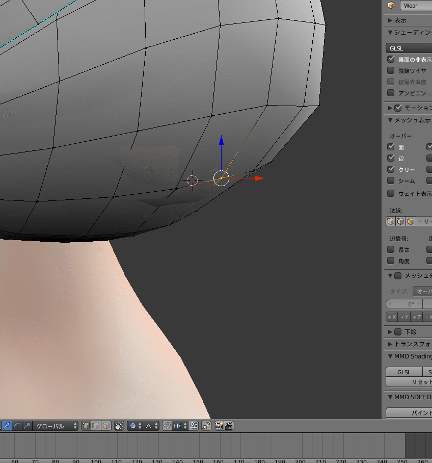
Task: Uncheck the 辺 overlay checkbox
Action: pyautogui.click(x=391, y=158)
